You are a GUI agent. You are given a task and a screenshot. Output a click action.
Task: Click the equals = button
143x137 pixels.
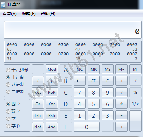(x=135, y=121)
